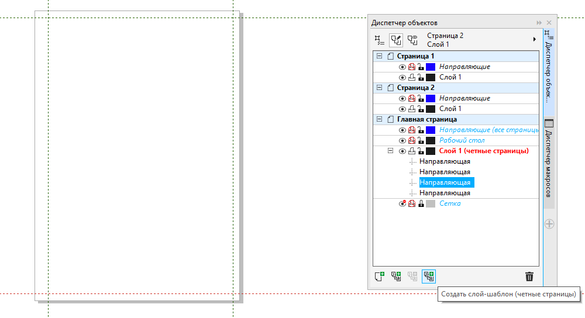Viewport: 585px width, 318px height.
Task: Click blue color swatch of Страница 1 Направляющие
Action: (x=431, y=67)
